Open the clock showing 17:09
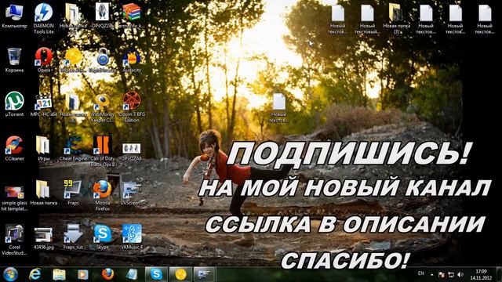This screenshot has height=282, width=502. tap(481, 275)
